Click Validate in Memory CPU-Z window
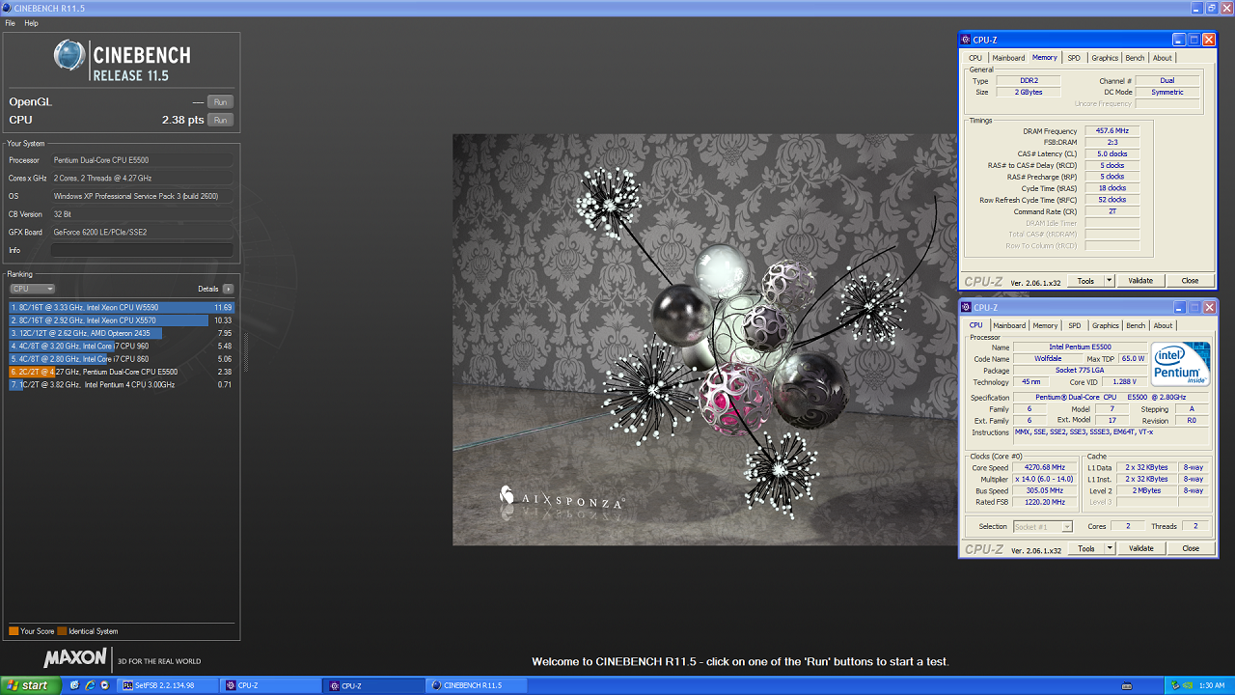This screenshot has width=1235, height=695. pyautogui.click(x=1140, y=281)
